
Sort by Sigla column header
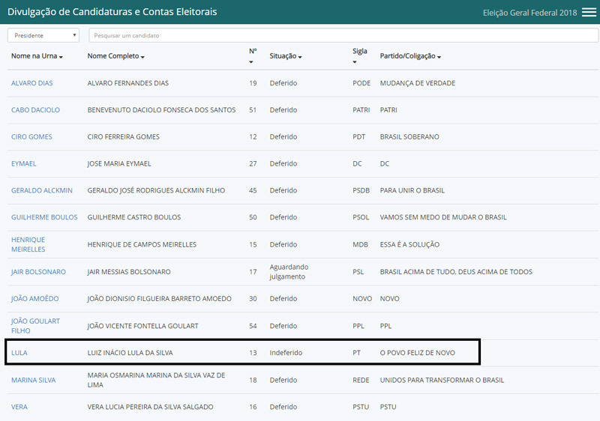point(360,55)
